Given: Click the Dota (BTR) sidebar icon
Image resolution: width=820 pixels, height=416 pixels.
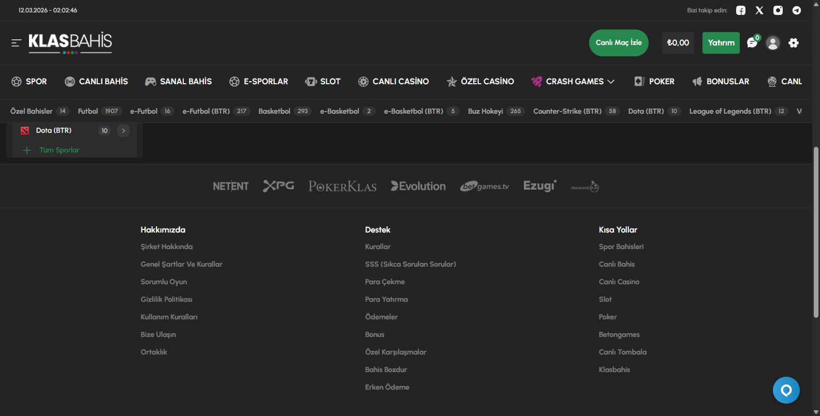Looking at the screenshot, I should [24, 131].
